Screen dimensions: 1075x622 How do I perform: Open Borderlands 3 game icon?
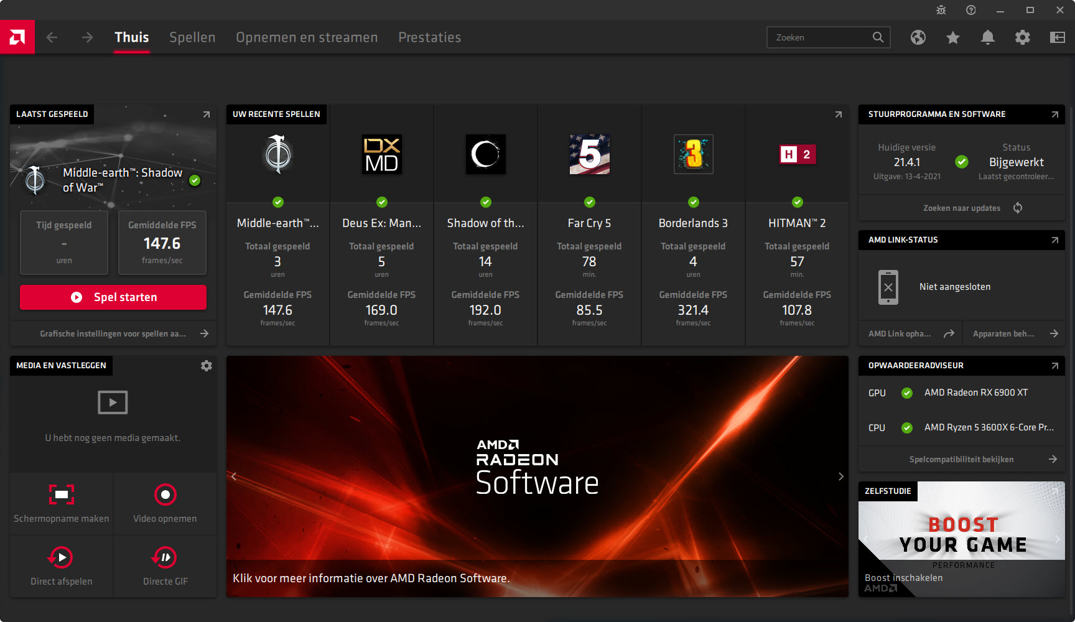pos(694,154)
